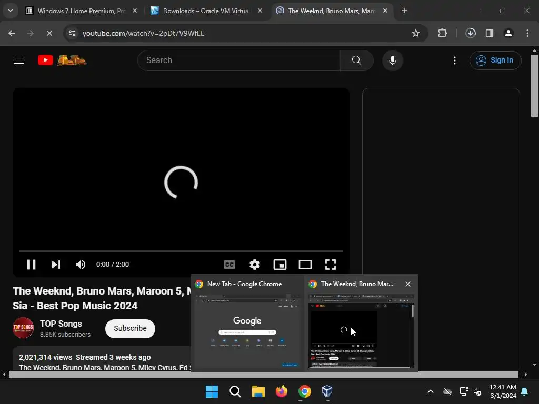This screenshot has height=404, width=539.
Task: Pause the video
Action: [31, 265]
